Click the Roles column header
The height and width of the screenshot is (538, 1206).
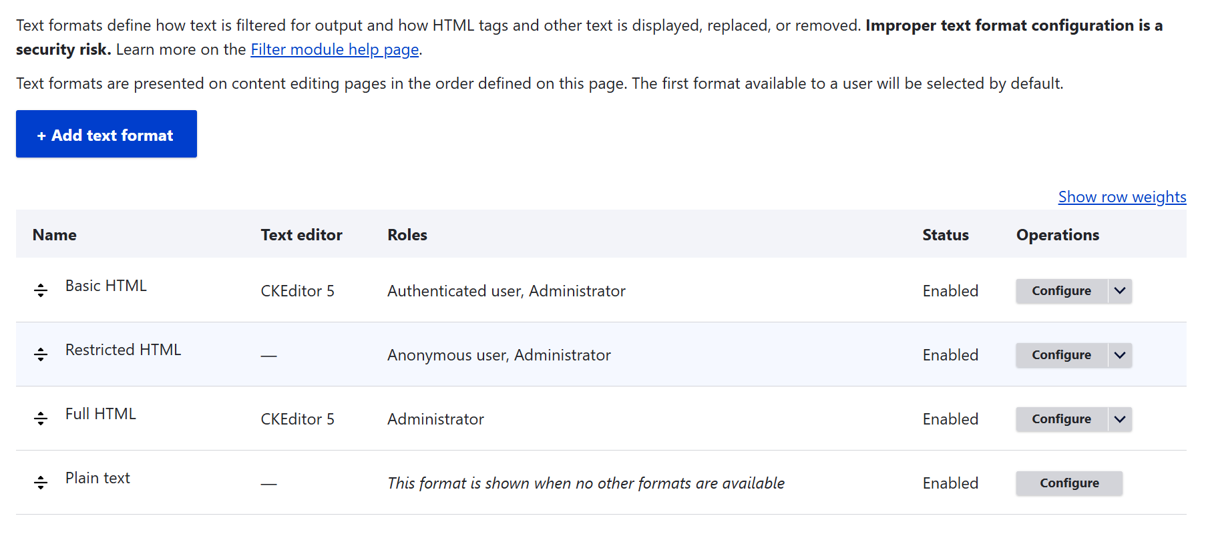pyautogui.click(x=407, y=235)
